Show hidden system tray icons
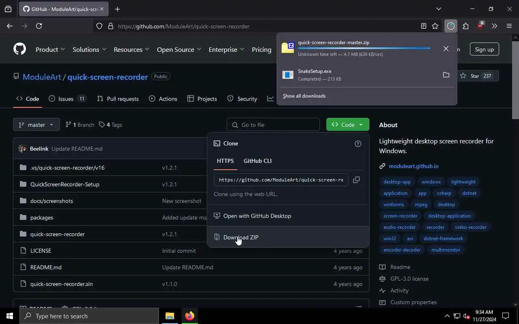The image size is (519, 324). tap(447, 316)
